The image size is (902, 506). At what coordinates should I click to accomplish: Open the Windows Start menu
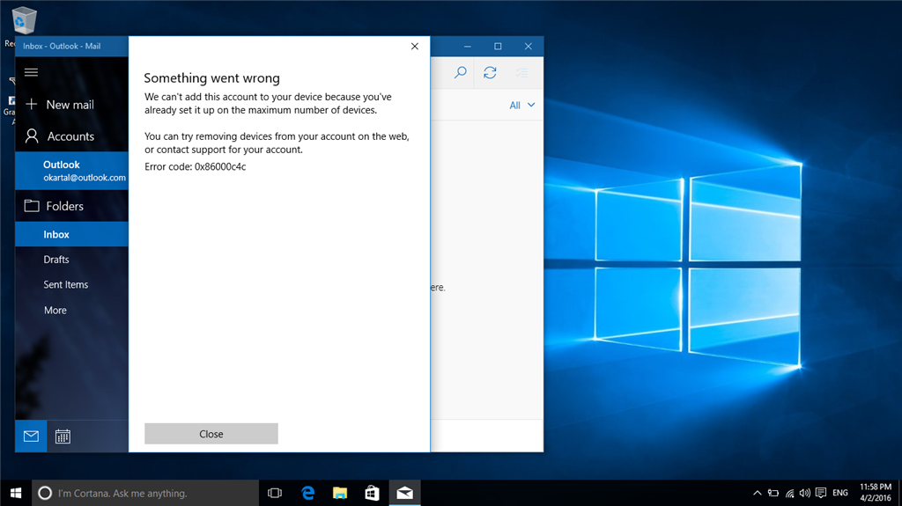click(x=16, y=493)
